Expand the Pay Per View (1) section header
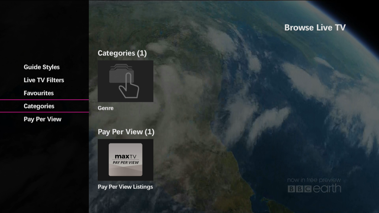Viewport: 379px width, 213px height. 126,132
